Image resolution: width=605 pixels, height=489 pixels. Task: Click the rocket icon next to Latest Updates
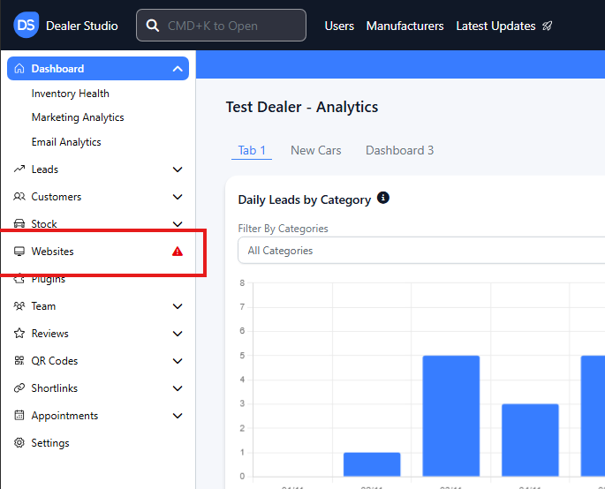pos(548,26)
